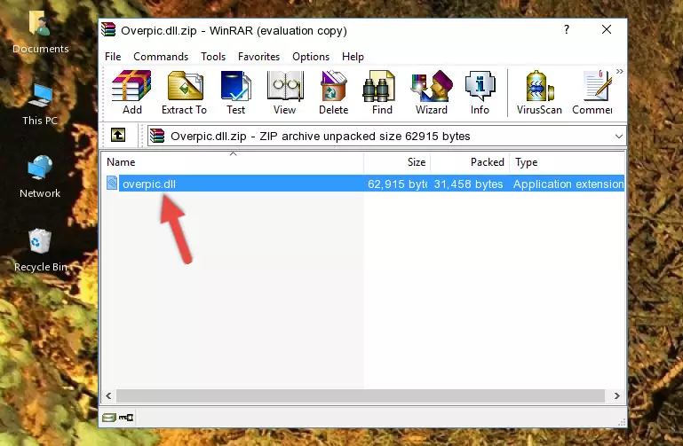Screen dimensions: 683x446
Task: Sort by the Packed column header
Action: pyautogui.click(x=470, y=162)
